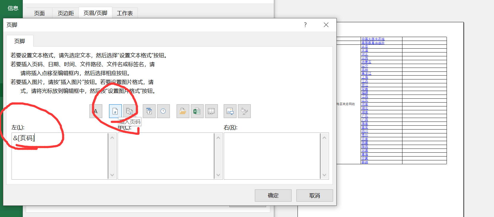Click the Insert File Name Excel icon

197,111
